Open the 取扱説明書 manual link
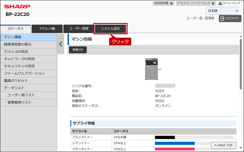 pyautogui.click(x=163, y=3)
